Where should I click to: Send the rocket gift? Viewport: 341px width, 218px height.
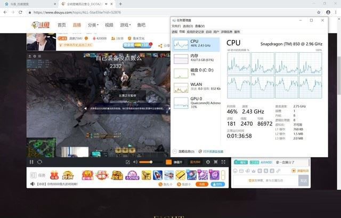(158, 175)
